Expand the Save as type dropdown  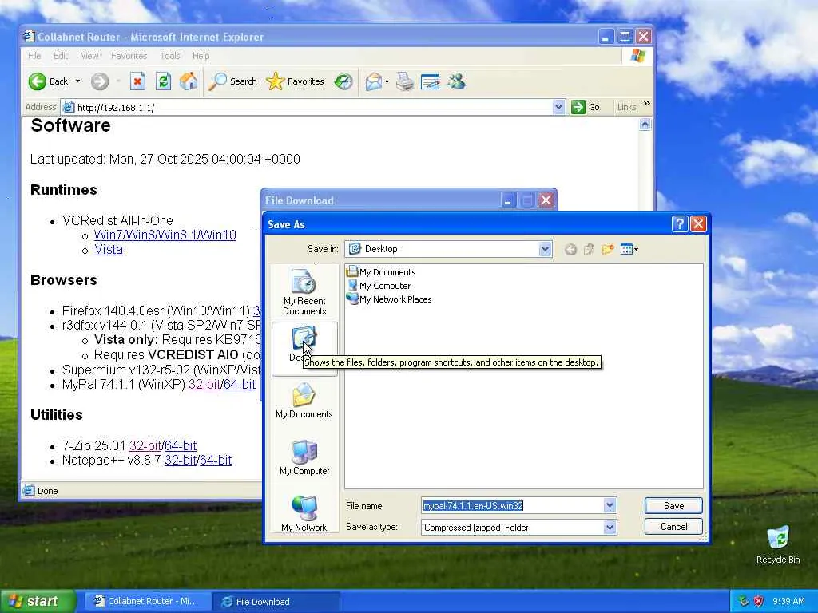[x=610, y=528]
